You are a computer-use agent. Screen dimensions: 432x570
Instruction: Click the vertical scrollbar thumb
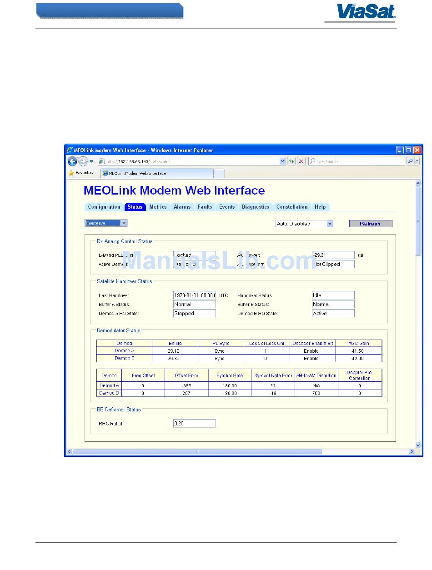(418, 220)
